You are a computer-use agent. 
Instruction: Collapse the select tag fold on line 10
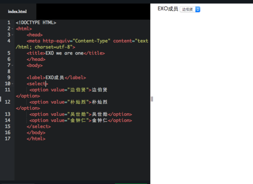(x=13, y=84)
